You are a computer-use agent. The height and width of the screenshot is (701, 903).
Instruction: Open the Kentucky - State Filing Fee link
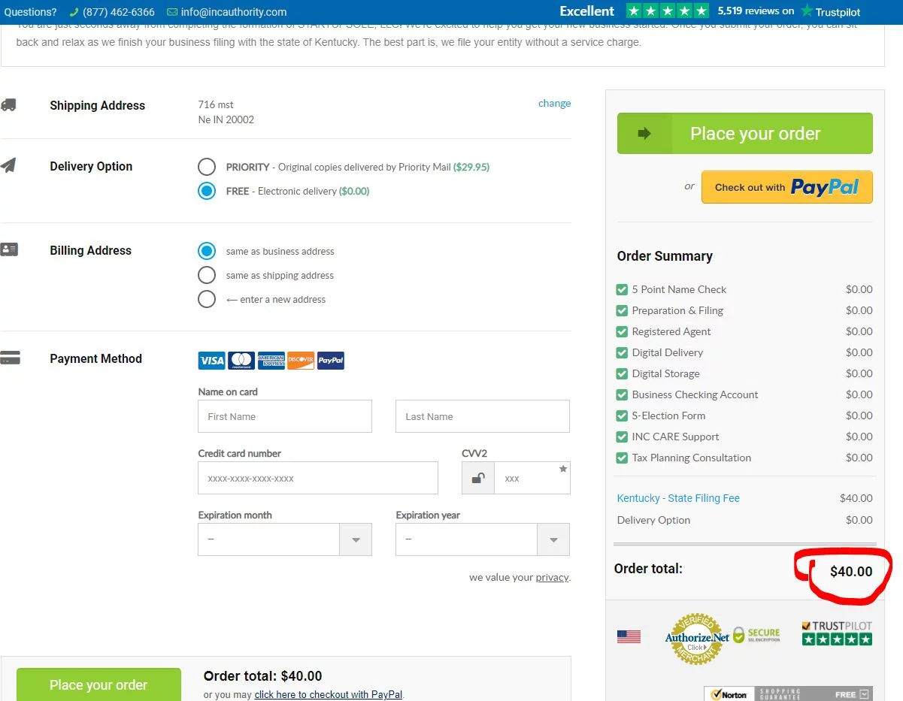678,498
